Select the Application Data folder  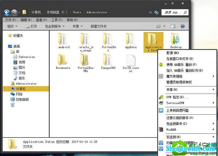[x=153, y=42]
